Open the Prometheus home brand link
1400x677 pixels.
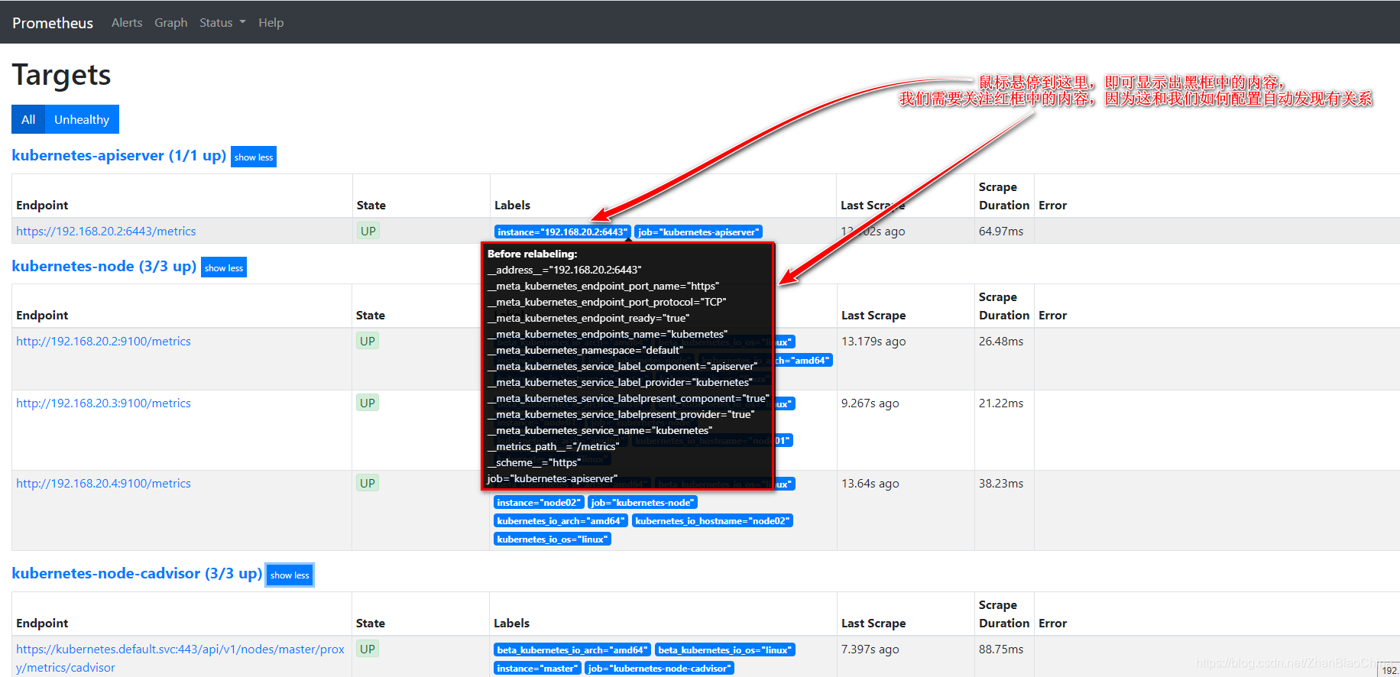[x=53, y=23]
